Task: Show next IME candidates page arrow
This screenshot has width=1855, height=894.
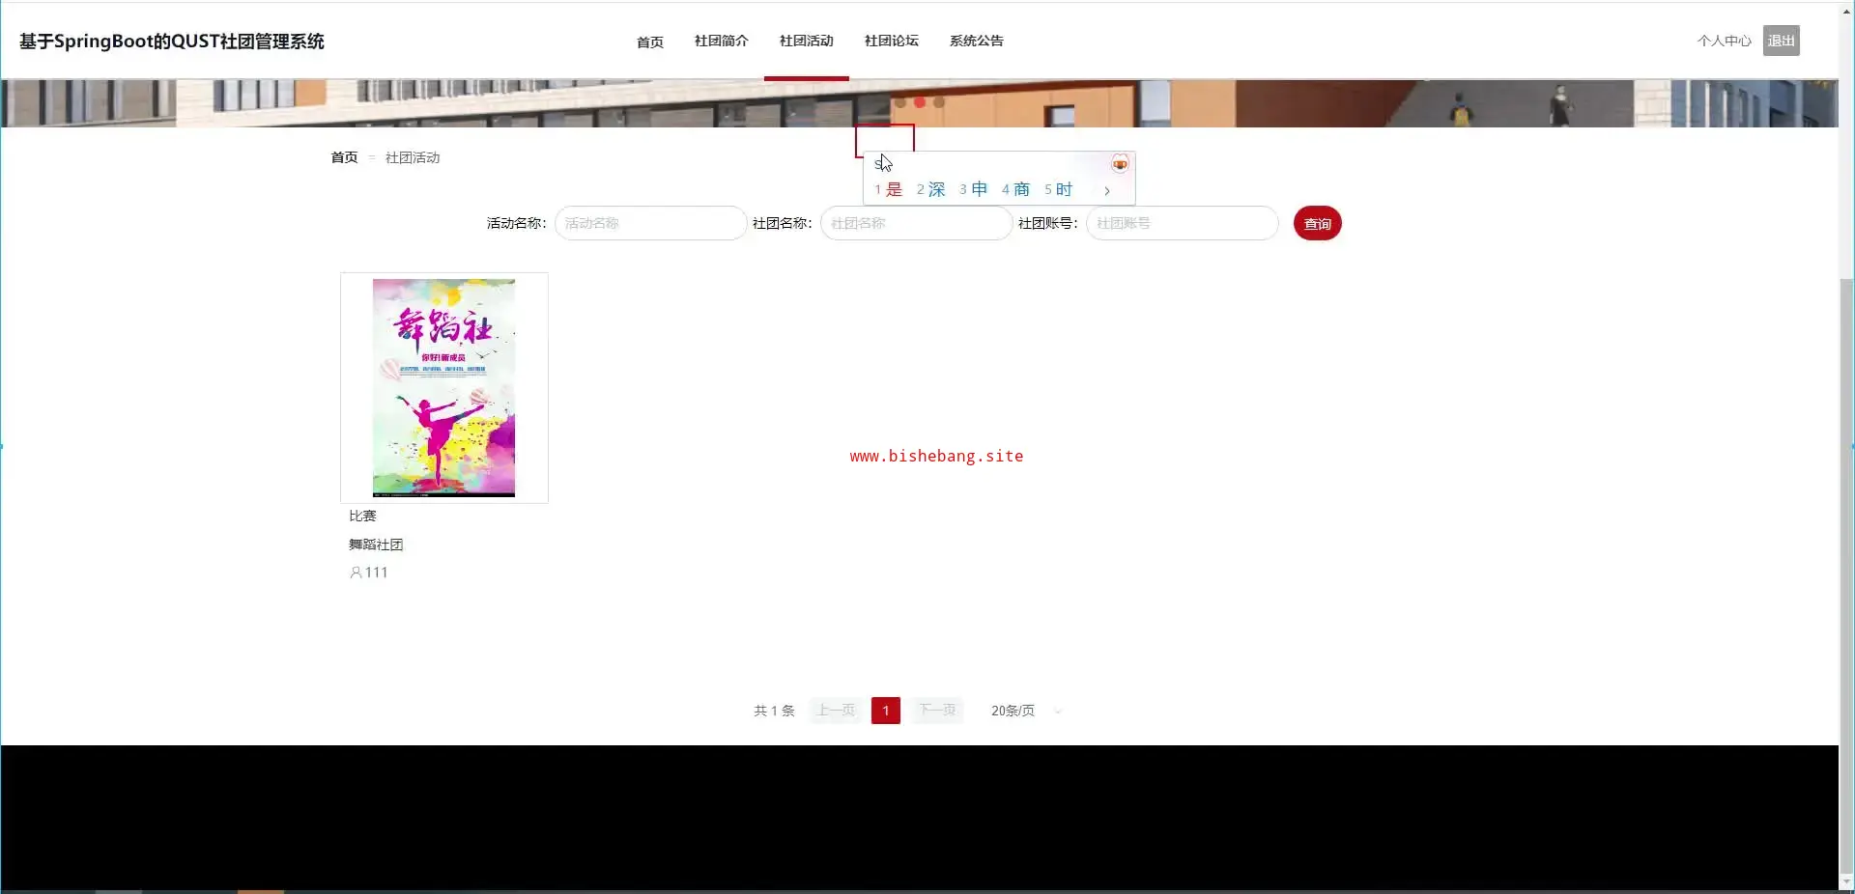Action: (1106, 190)
